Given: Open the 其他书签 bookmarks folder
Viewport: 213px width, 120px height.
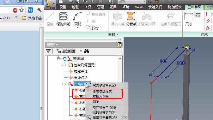Looking at the screenshot, I should tap(32, 18).
